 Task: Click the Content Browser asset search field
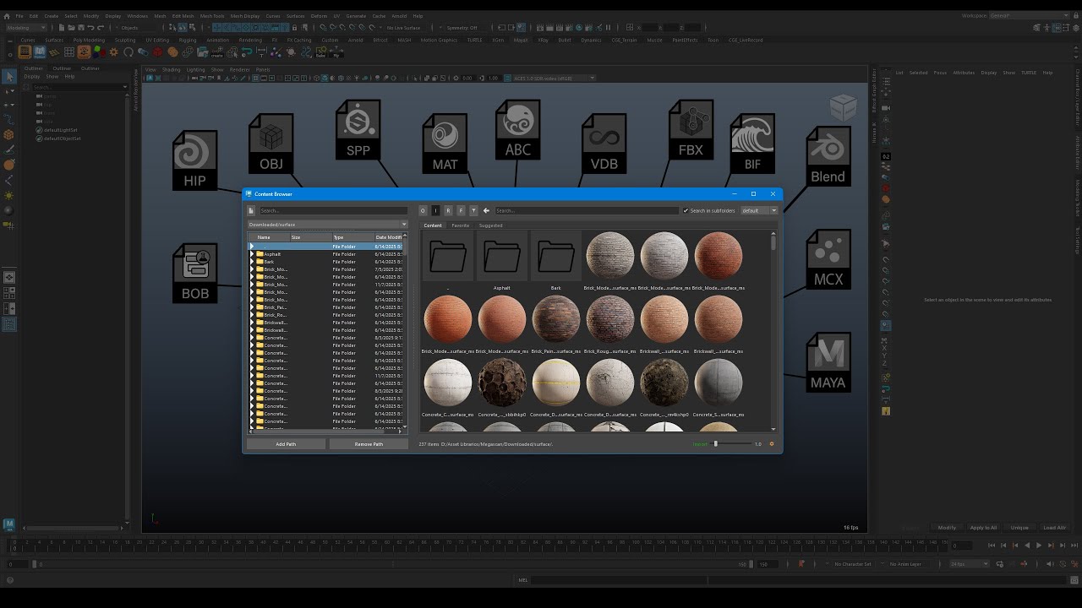[x=586, y=210]
